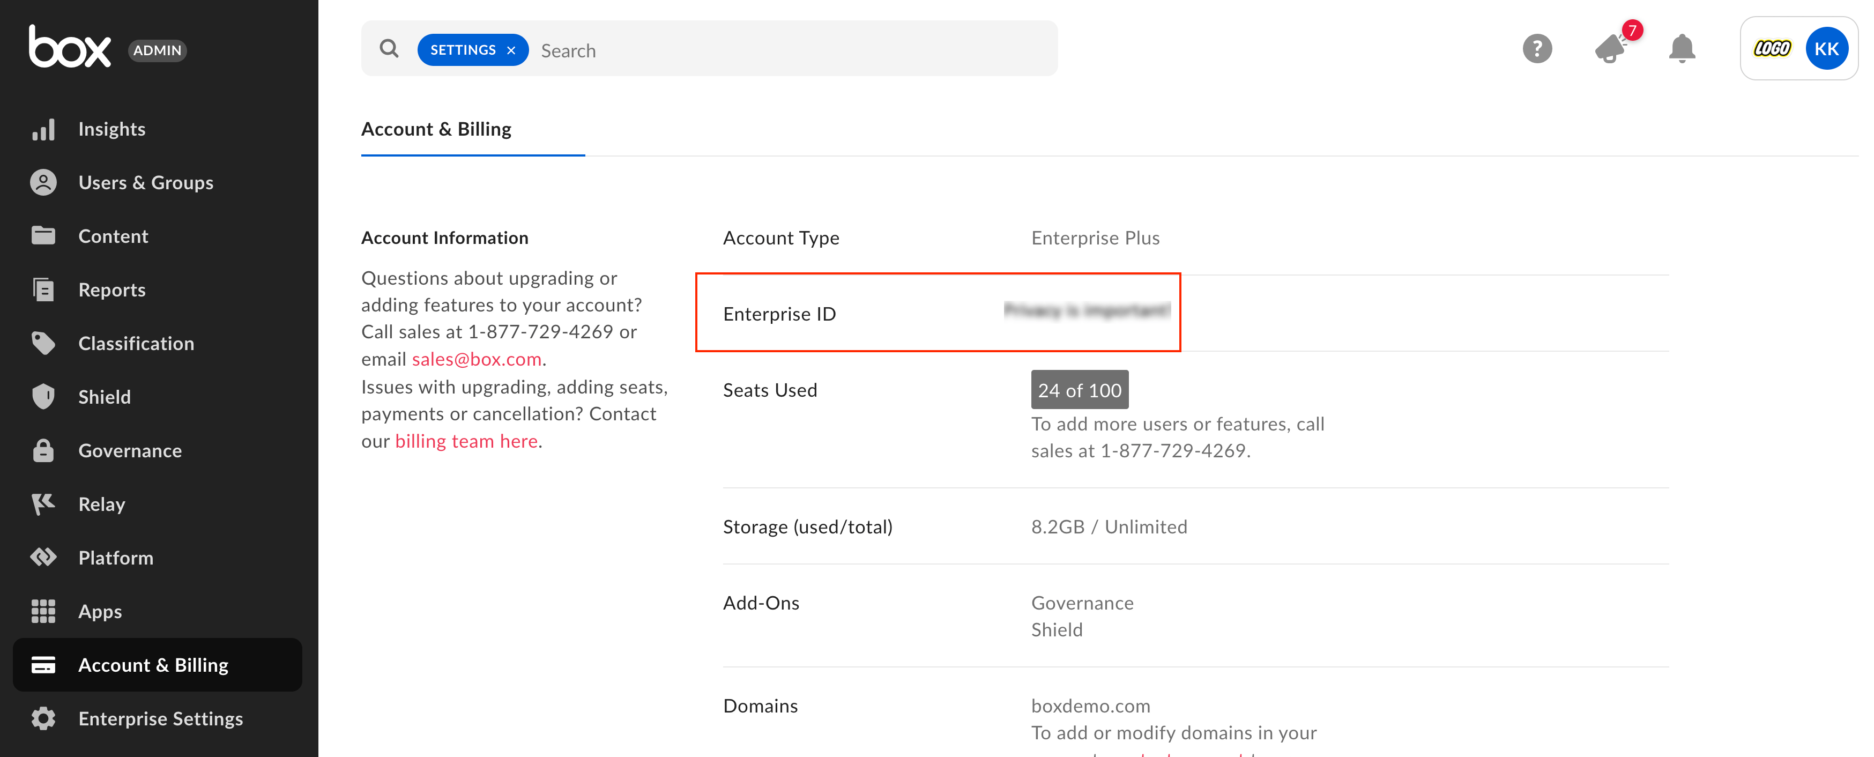Viewport: 1874px width, 757px height.
Task: Click the sales@box.com email link
Action: point(477,359)
